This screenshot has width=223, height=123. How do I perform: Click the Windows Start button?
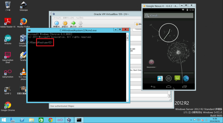4,120
